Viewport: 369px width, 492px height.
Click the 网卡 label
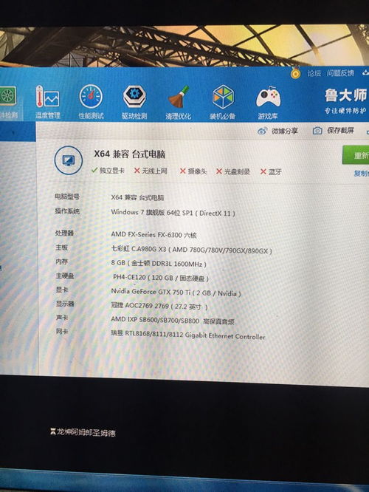coord(62,332)
